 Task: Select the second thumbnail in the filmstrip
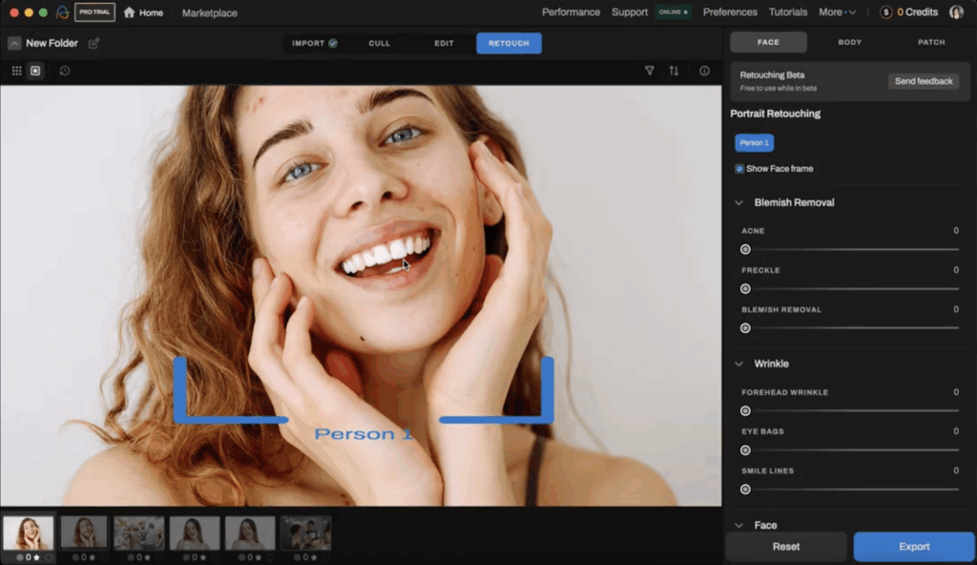[83, 534]
